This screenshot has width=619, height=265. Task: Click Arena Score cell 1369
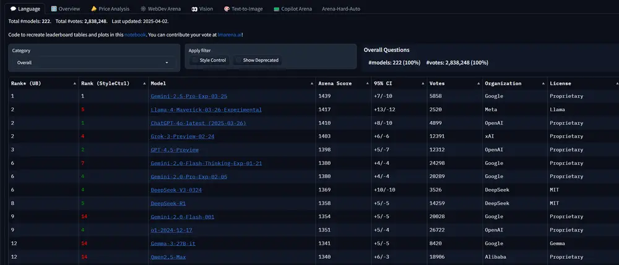coord(344,190)
